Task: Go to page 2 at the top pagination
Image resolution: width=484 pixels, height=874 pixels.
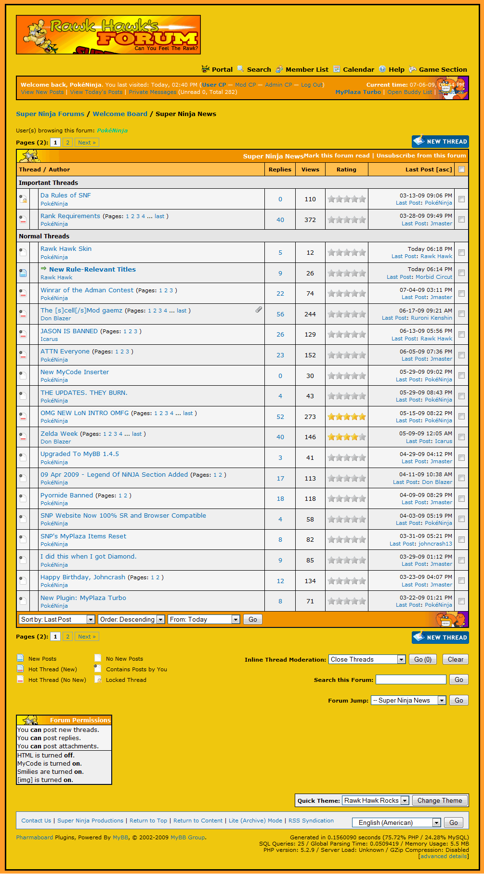Action: (67, 143)
